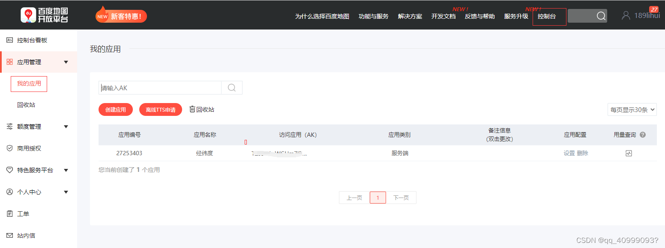The image size is (665, 248).
Task: Click the top bar search input field
Action: pos(582,16)
